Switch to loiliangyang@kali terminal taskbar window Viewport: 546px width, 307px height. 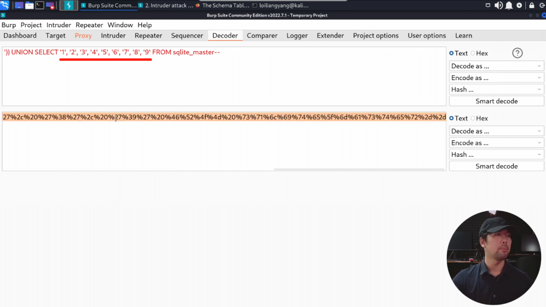280,5
